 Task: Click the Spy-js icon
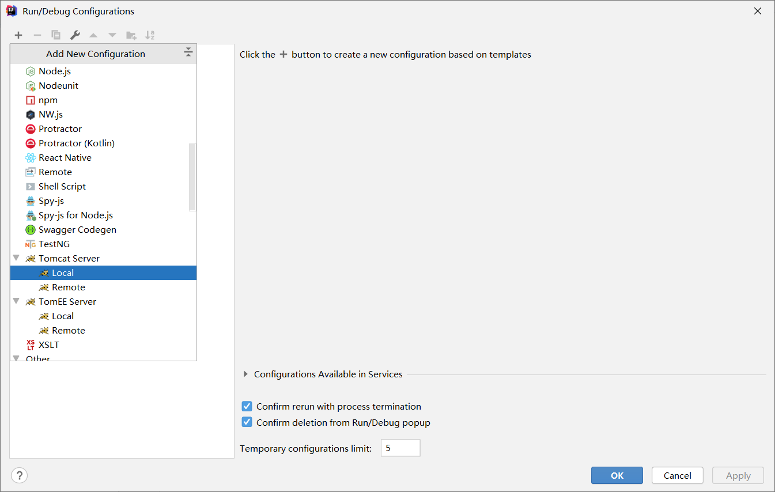click(31, 201)
